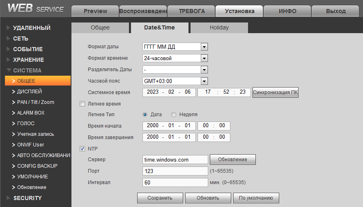Viewport: 363px width, 207px height.
Task: Open the Воспроизведение playback tab
Action: (x=143, y=11)
